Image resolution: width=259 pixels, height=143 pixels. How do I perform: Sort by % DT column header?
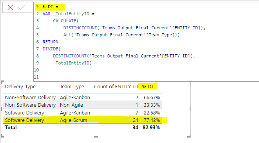click(148, 87)
